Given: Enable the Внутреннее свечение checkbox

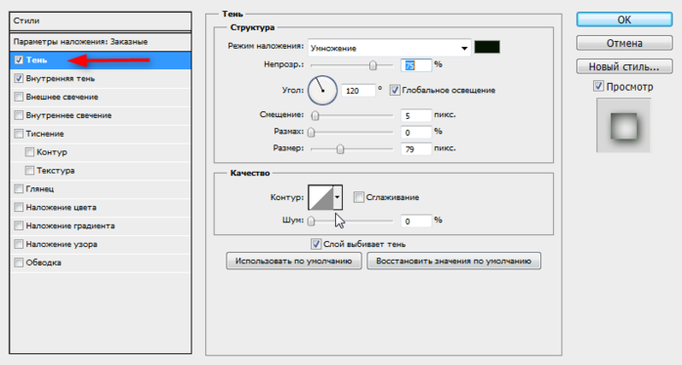Looking at the screenshot, I should 19,115.
